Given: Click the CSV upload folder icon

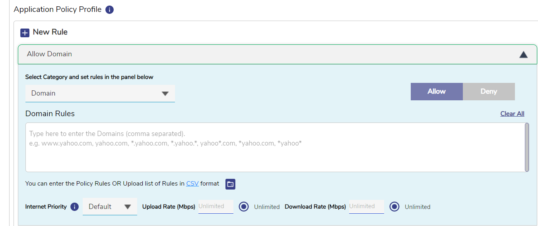Looking at the screenshot, I should point(230,184).
